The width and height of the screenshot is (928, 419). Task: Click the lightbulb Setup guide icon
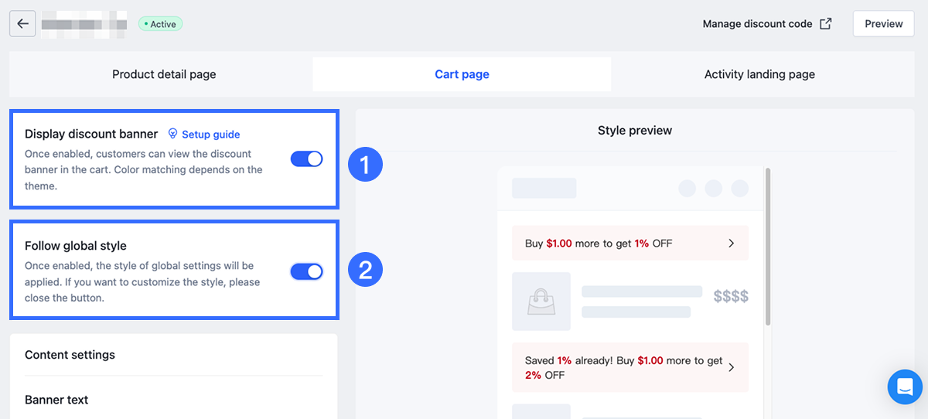(173, 134)
